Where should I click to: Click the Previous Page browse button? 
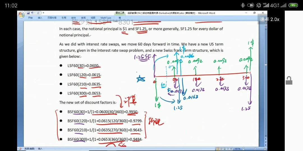coord(266,139)
